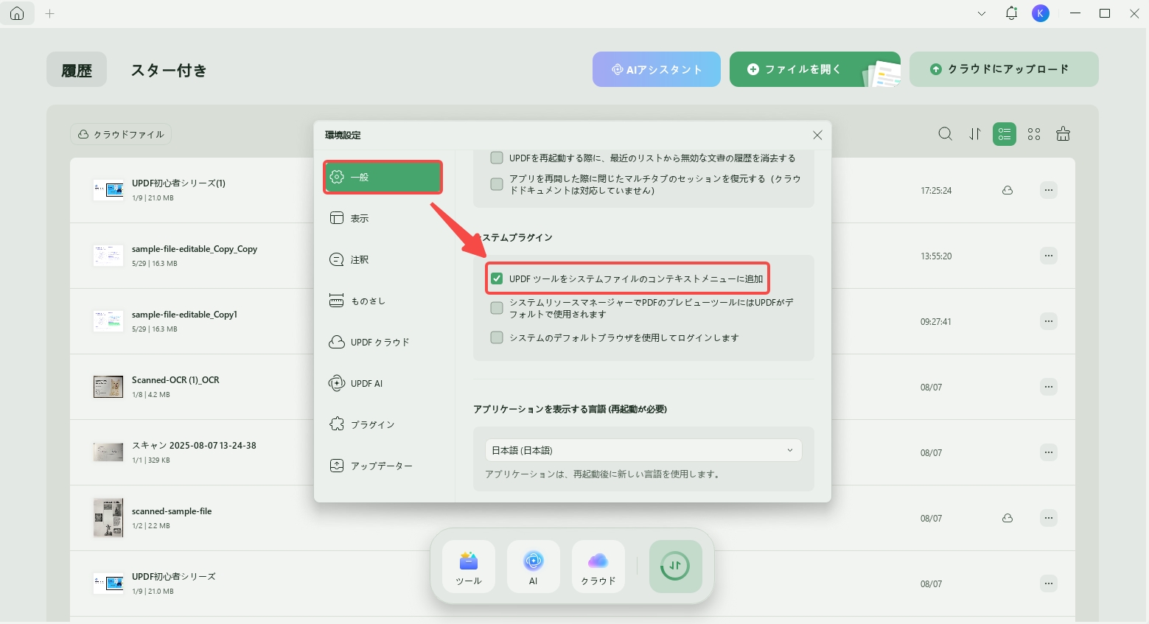This screenshot has width=1149, height=624.
Task: Open thumbnail of Scanned-OCR (1)_OCR
Action: pyautogui.click(x=108, y=387)
